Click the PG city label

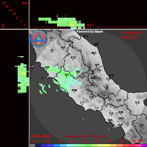tap(73, 57)
